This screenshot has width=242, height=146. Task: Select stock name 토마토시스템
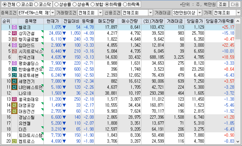pyautogui.click(x=30, y=135)
